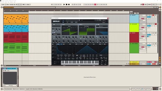The image size is (162, 91).
Task: Toggle the metronome in the control bar
Action: pos(24,5)
